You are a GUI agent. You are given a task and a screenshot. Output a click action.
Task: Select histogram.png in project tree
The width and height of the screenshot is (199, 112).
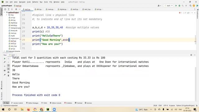coord(16,28)
